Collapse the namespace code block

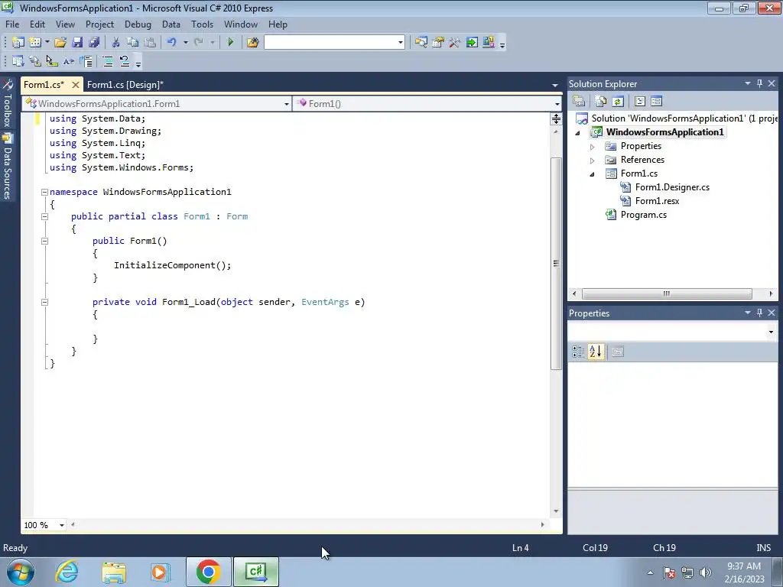point(44,192)
